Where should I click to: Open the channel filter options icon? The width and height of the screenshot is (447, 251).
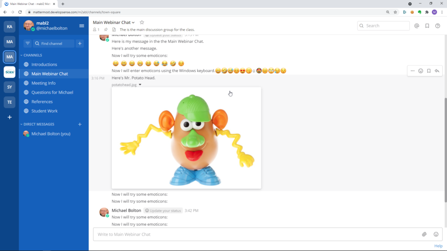pos(28,44)
